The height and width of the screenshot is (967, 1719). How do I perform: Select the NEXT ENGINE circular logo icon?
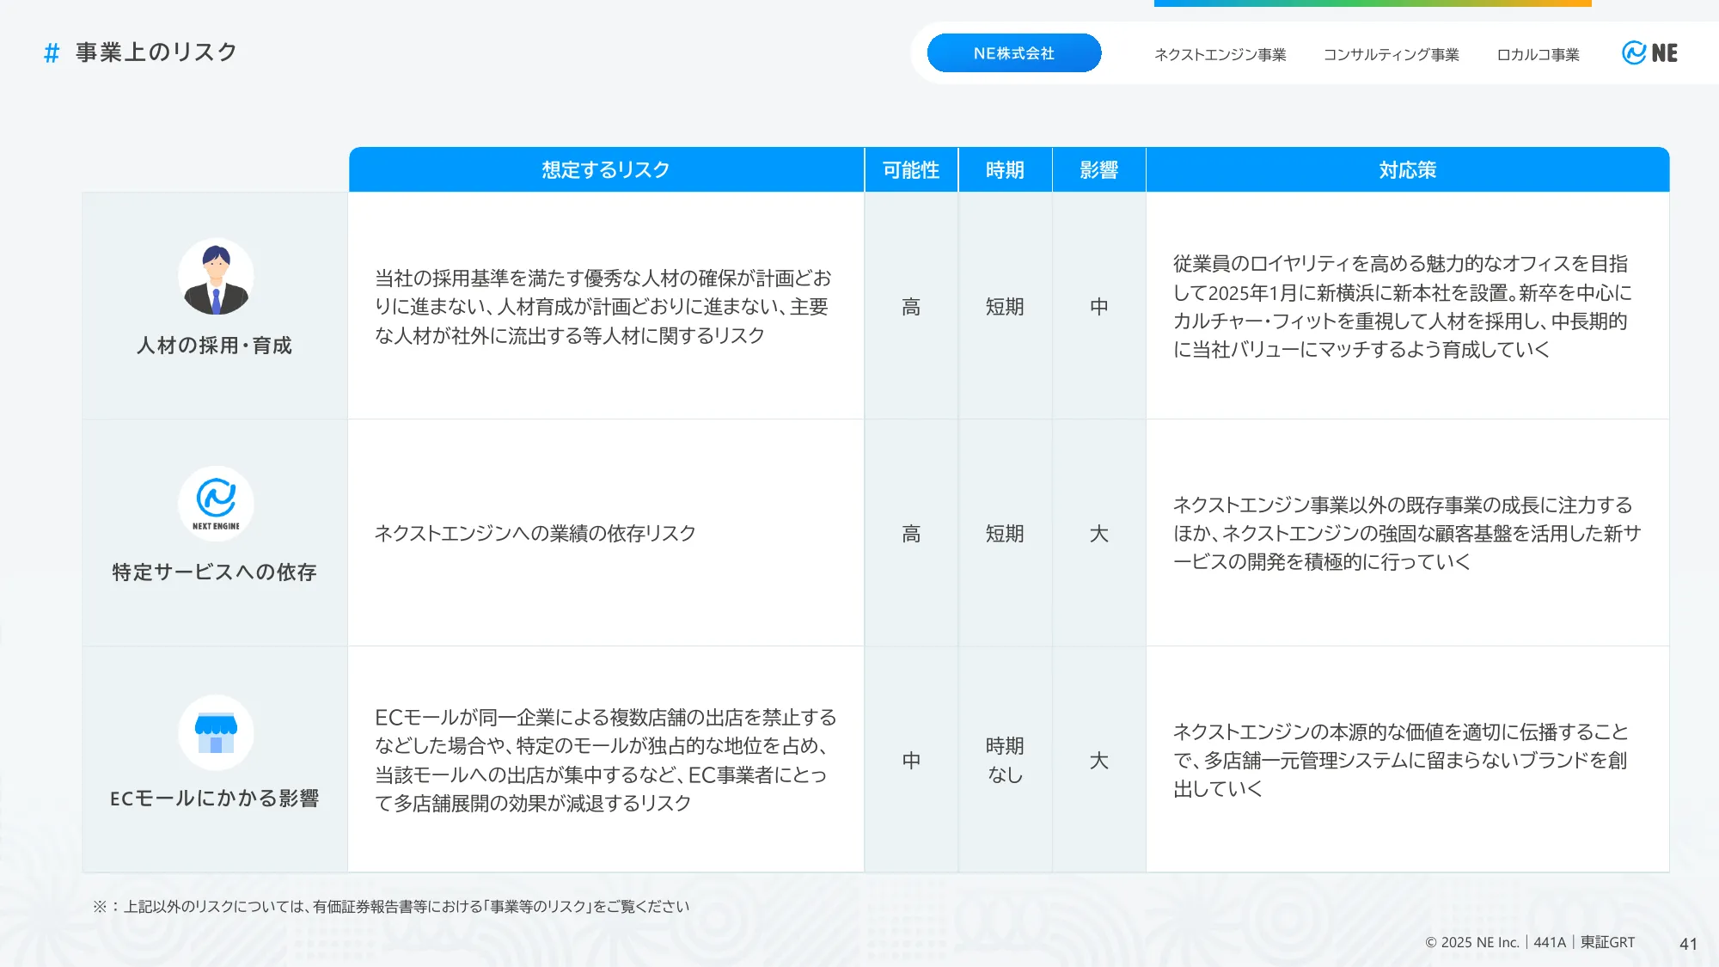[215, 505]
